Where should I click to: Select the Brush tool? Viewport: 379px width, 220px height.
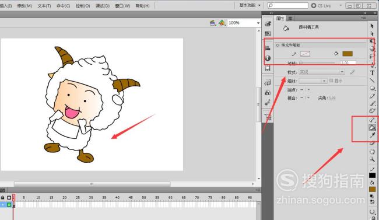372,104
